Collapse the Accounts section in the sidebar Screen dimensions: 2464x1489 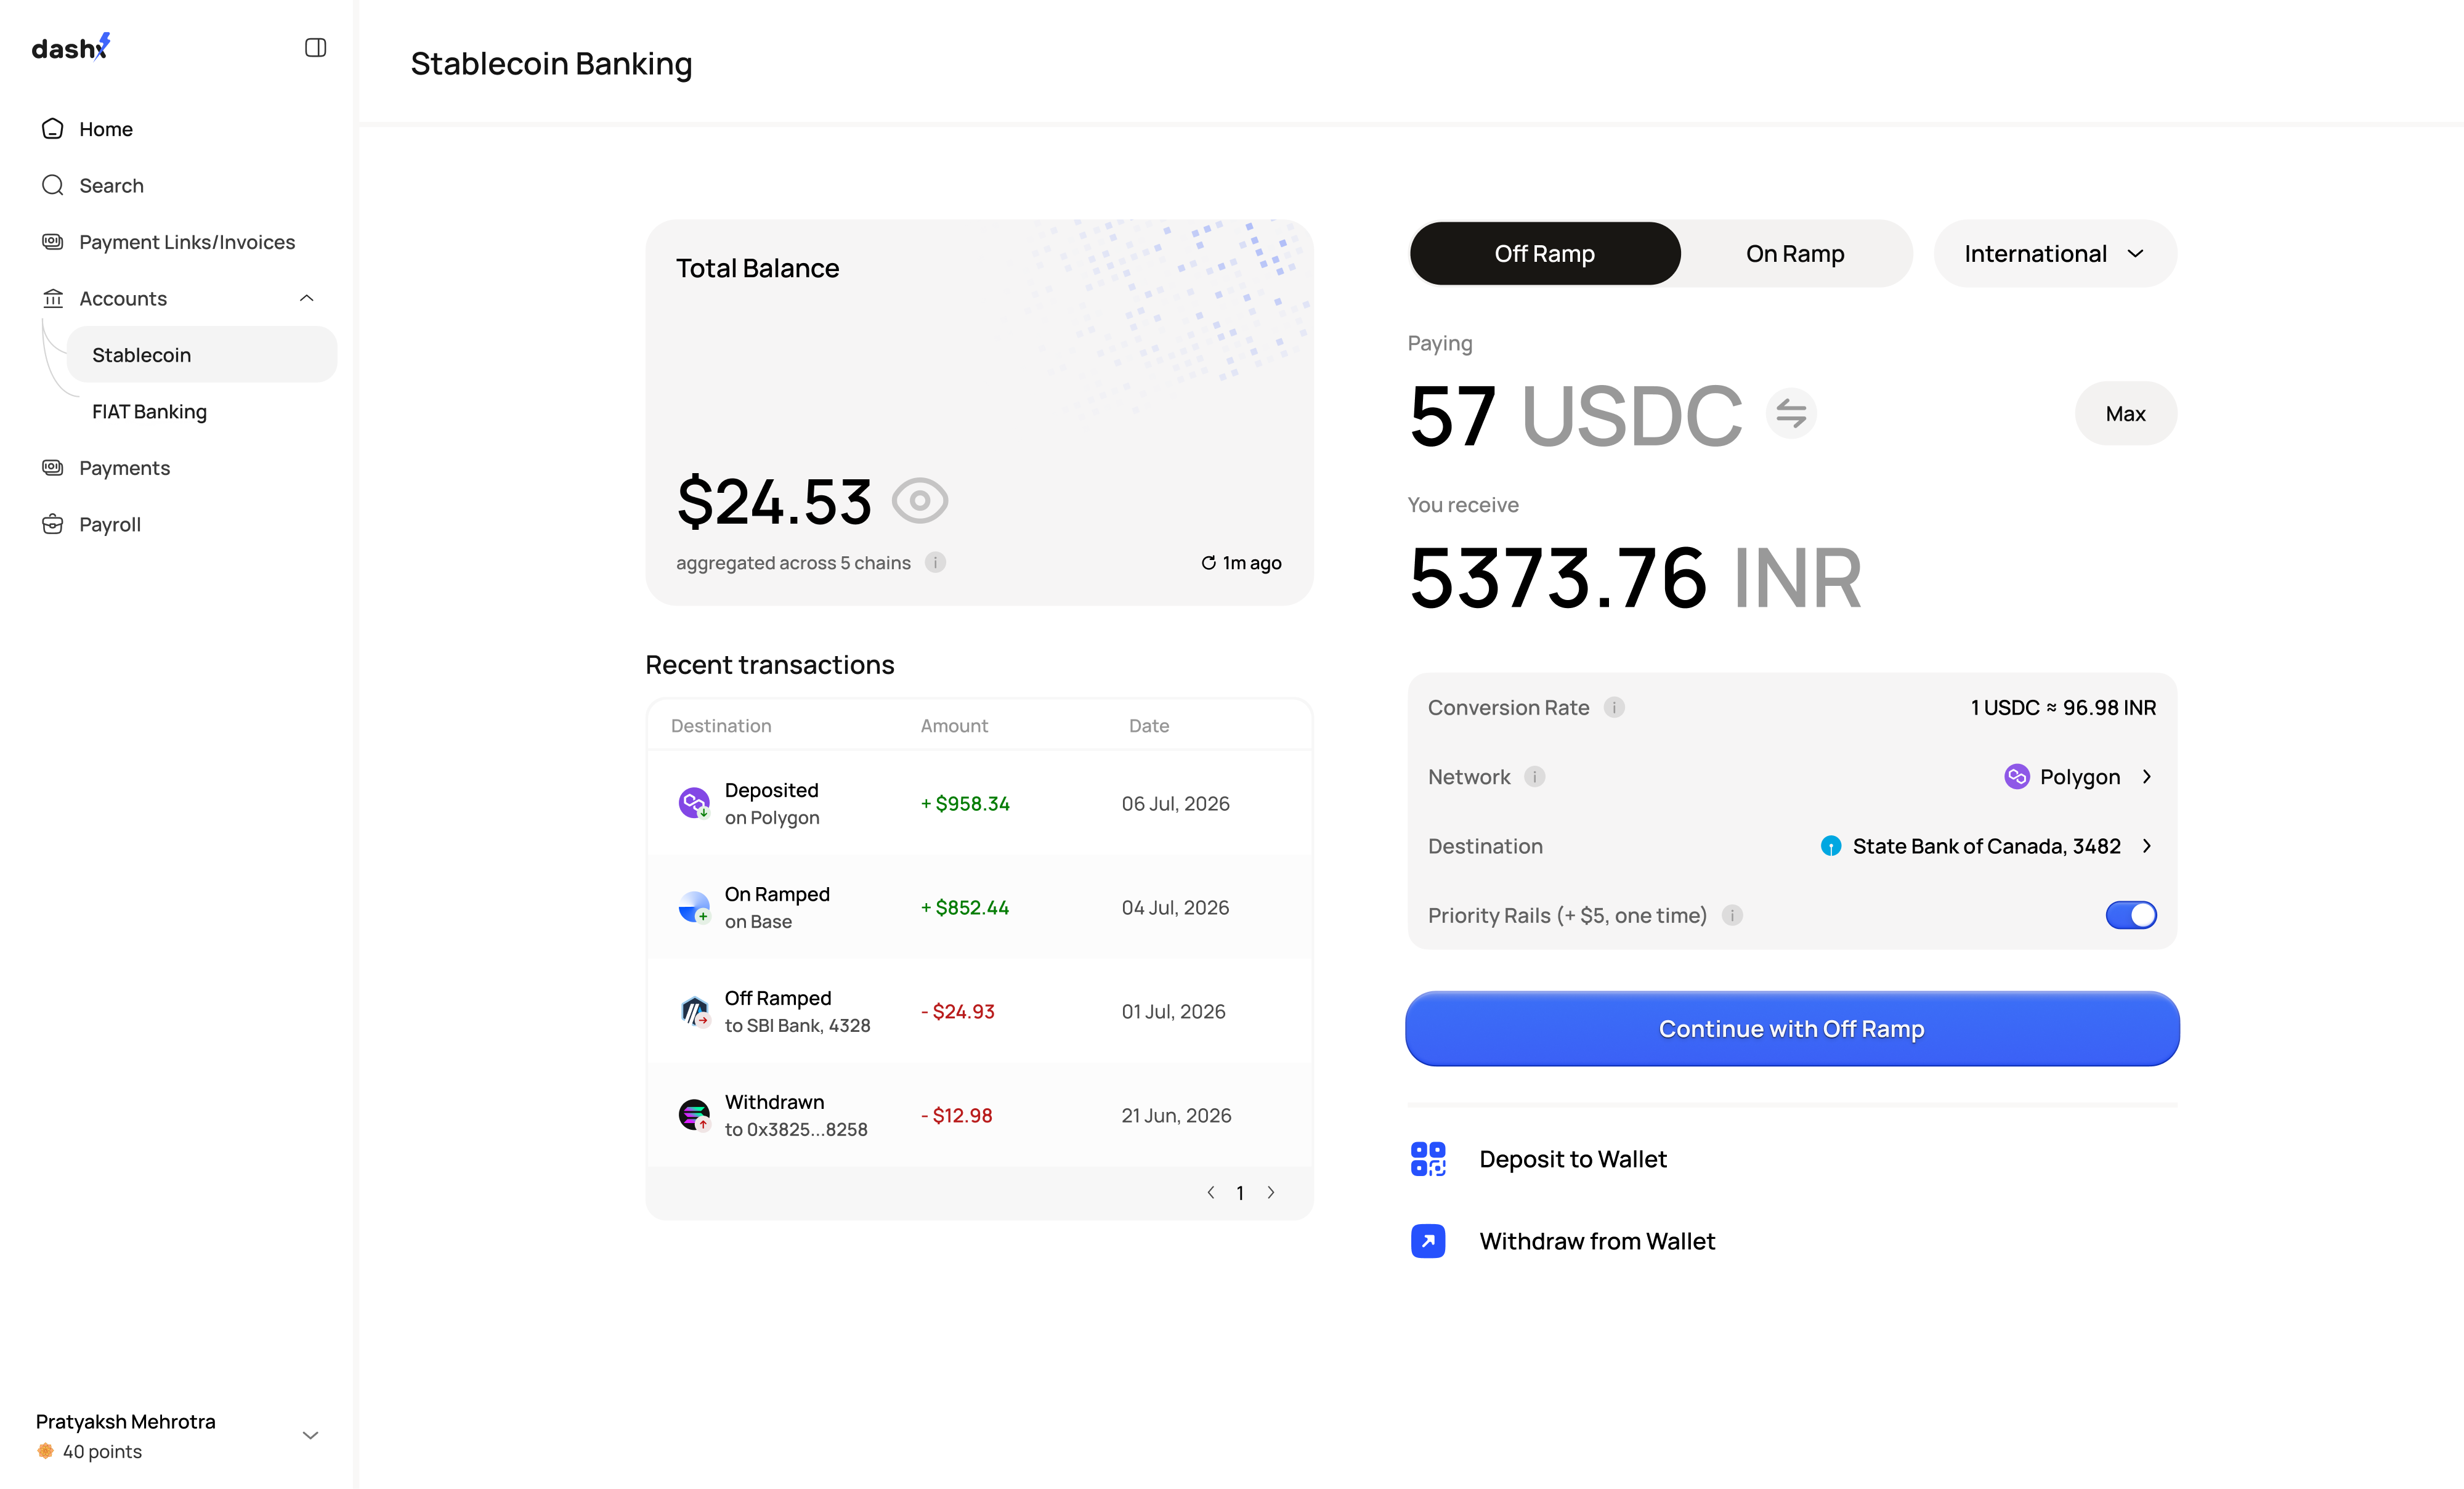click(x=307, y=298)
